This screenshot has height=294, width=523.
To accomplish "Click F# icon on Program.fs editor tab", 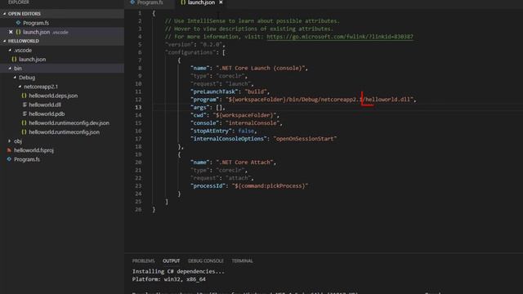I will tap(132, 2).
